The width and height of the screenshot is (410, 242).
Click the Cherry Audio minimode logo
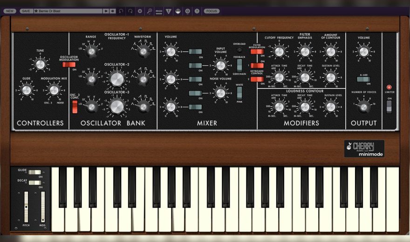[x=364, y=149]
